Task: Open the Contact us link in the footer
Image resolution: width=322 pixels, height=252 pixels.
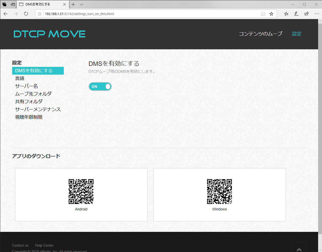Action: [x=20, y=245]
